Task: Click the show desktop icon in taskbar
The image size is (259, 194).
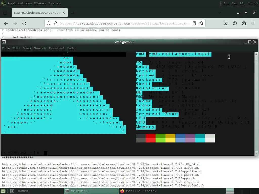Action: (3, 191)
